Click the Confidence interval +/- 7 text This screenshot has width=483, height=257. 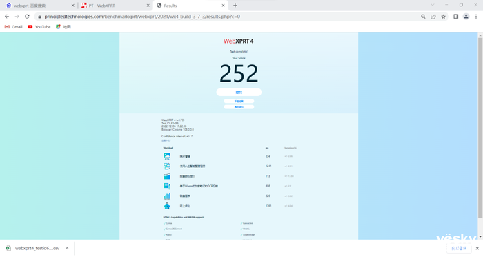[177, 136]
